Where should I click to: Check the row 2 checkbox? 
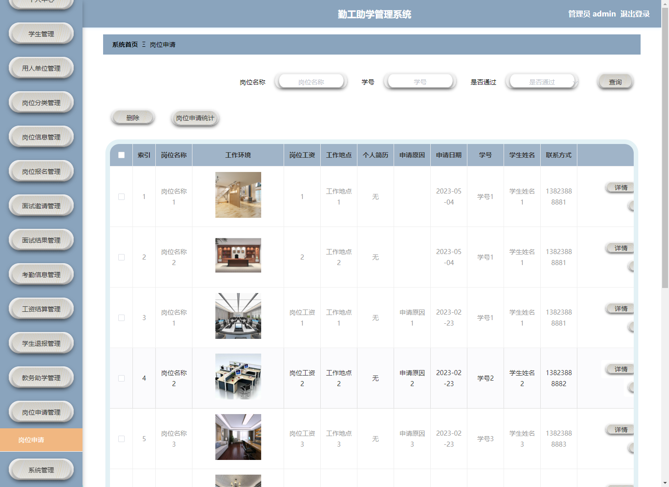click(x=121, y=257)
